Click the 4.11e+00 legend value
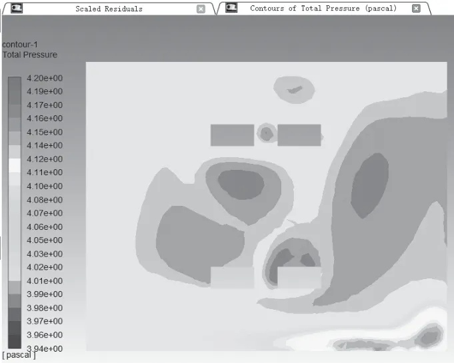 [x=45, y=173]
